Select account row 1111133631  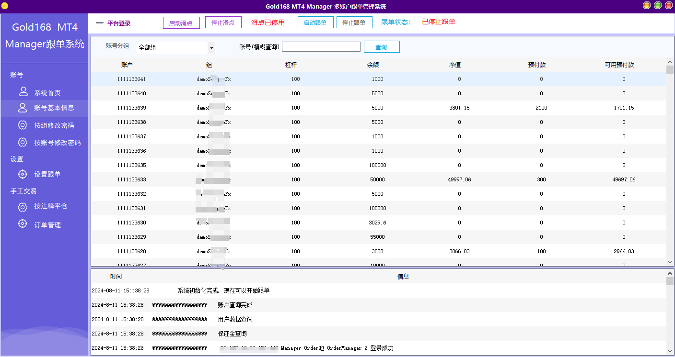[x=378, y=208]
